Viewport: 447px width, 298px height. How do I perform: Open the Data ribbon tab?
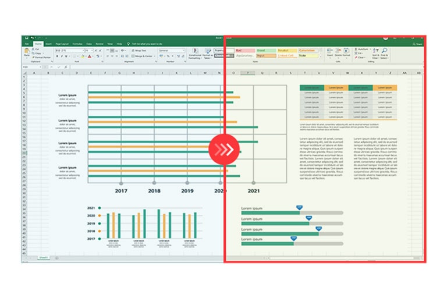tap(89, 44)
